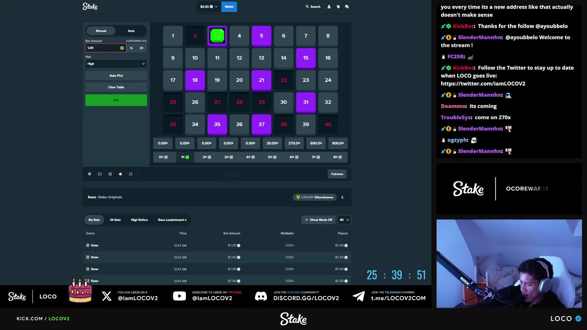The height and width of the screenshot is (330, 587).
Task: Toggle keno tile number 31
Action: coord(305,102)
